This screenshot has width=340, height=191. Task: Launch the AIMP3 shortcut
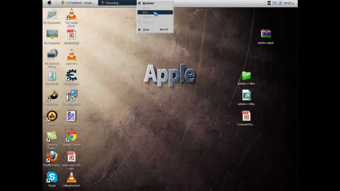click(x=52, y=118)
